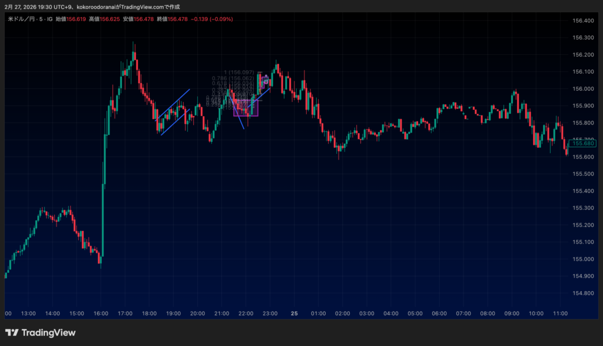Click the bold 25 date marker
Viewport: 603px width, 346px height.
tap(294, 314)
